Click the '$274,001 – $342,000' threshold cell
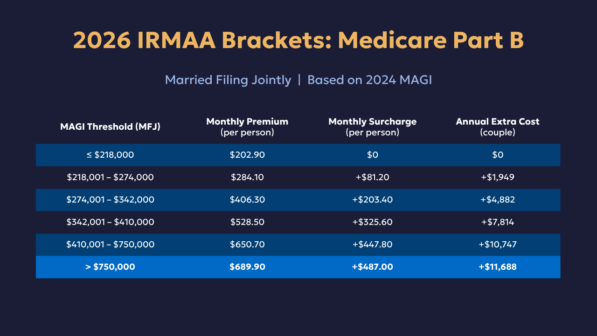This screenshot has height=336, width=597. [x=110, y=200]
